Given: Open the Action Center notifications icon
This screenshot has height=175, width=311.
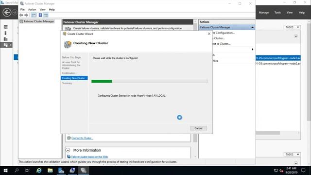Looking at the screenshot, I should click(303, 170).
